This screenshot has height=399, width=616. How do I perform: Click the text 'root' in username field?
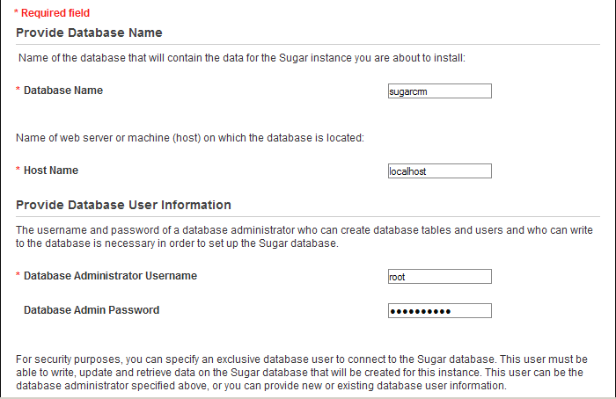tap(397, 277)
